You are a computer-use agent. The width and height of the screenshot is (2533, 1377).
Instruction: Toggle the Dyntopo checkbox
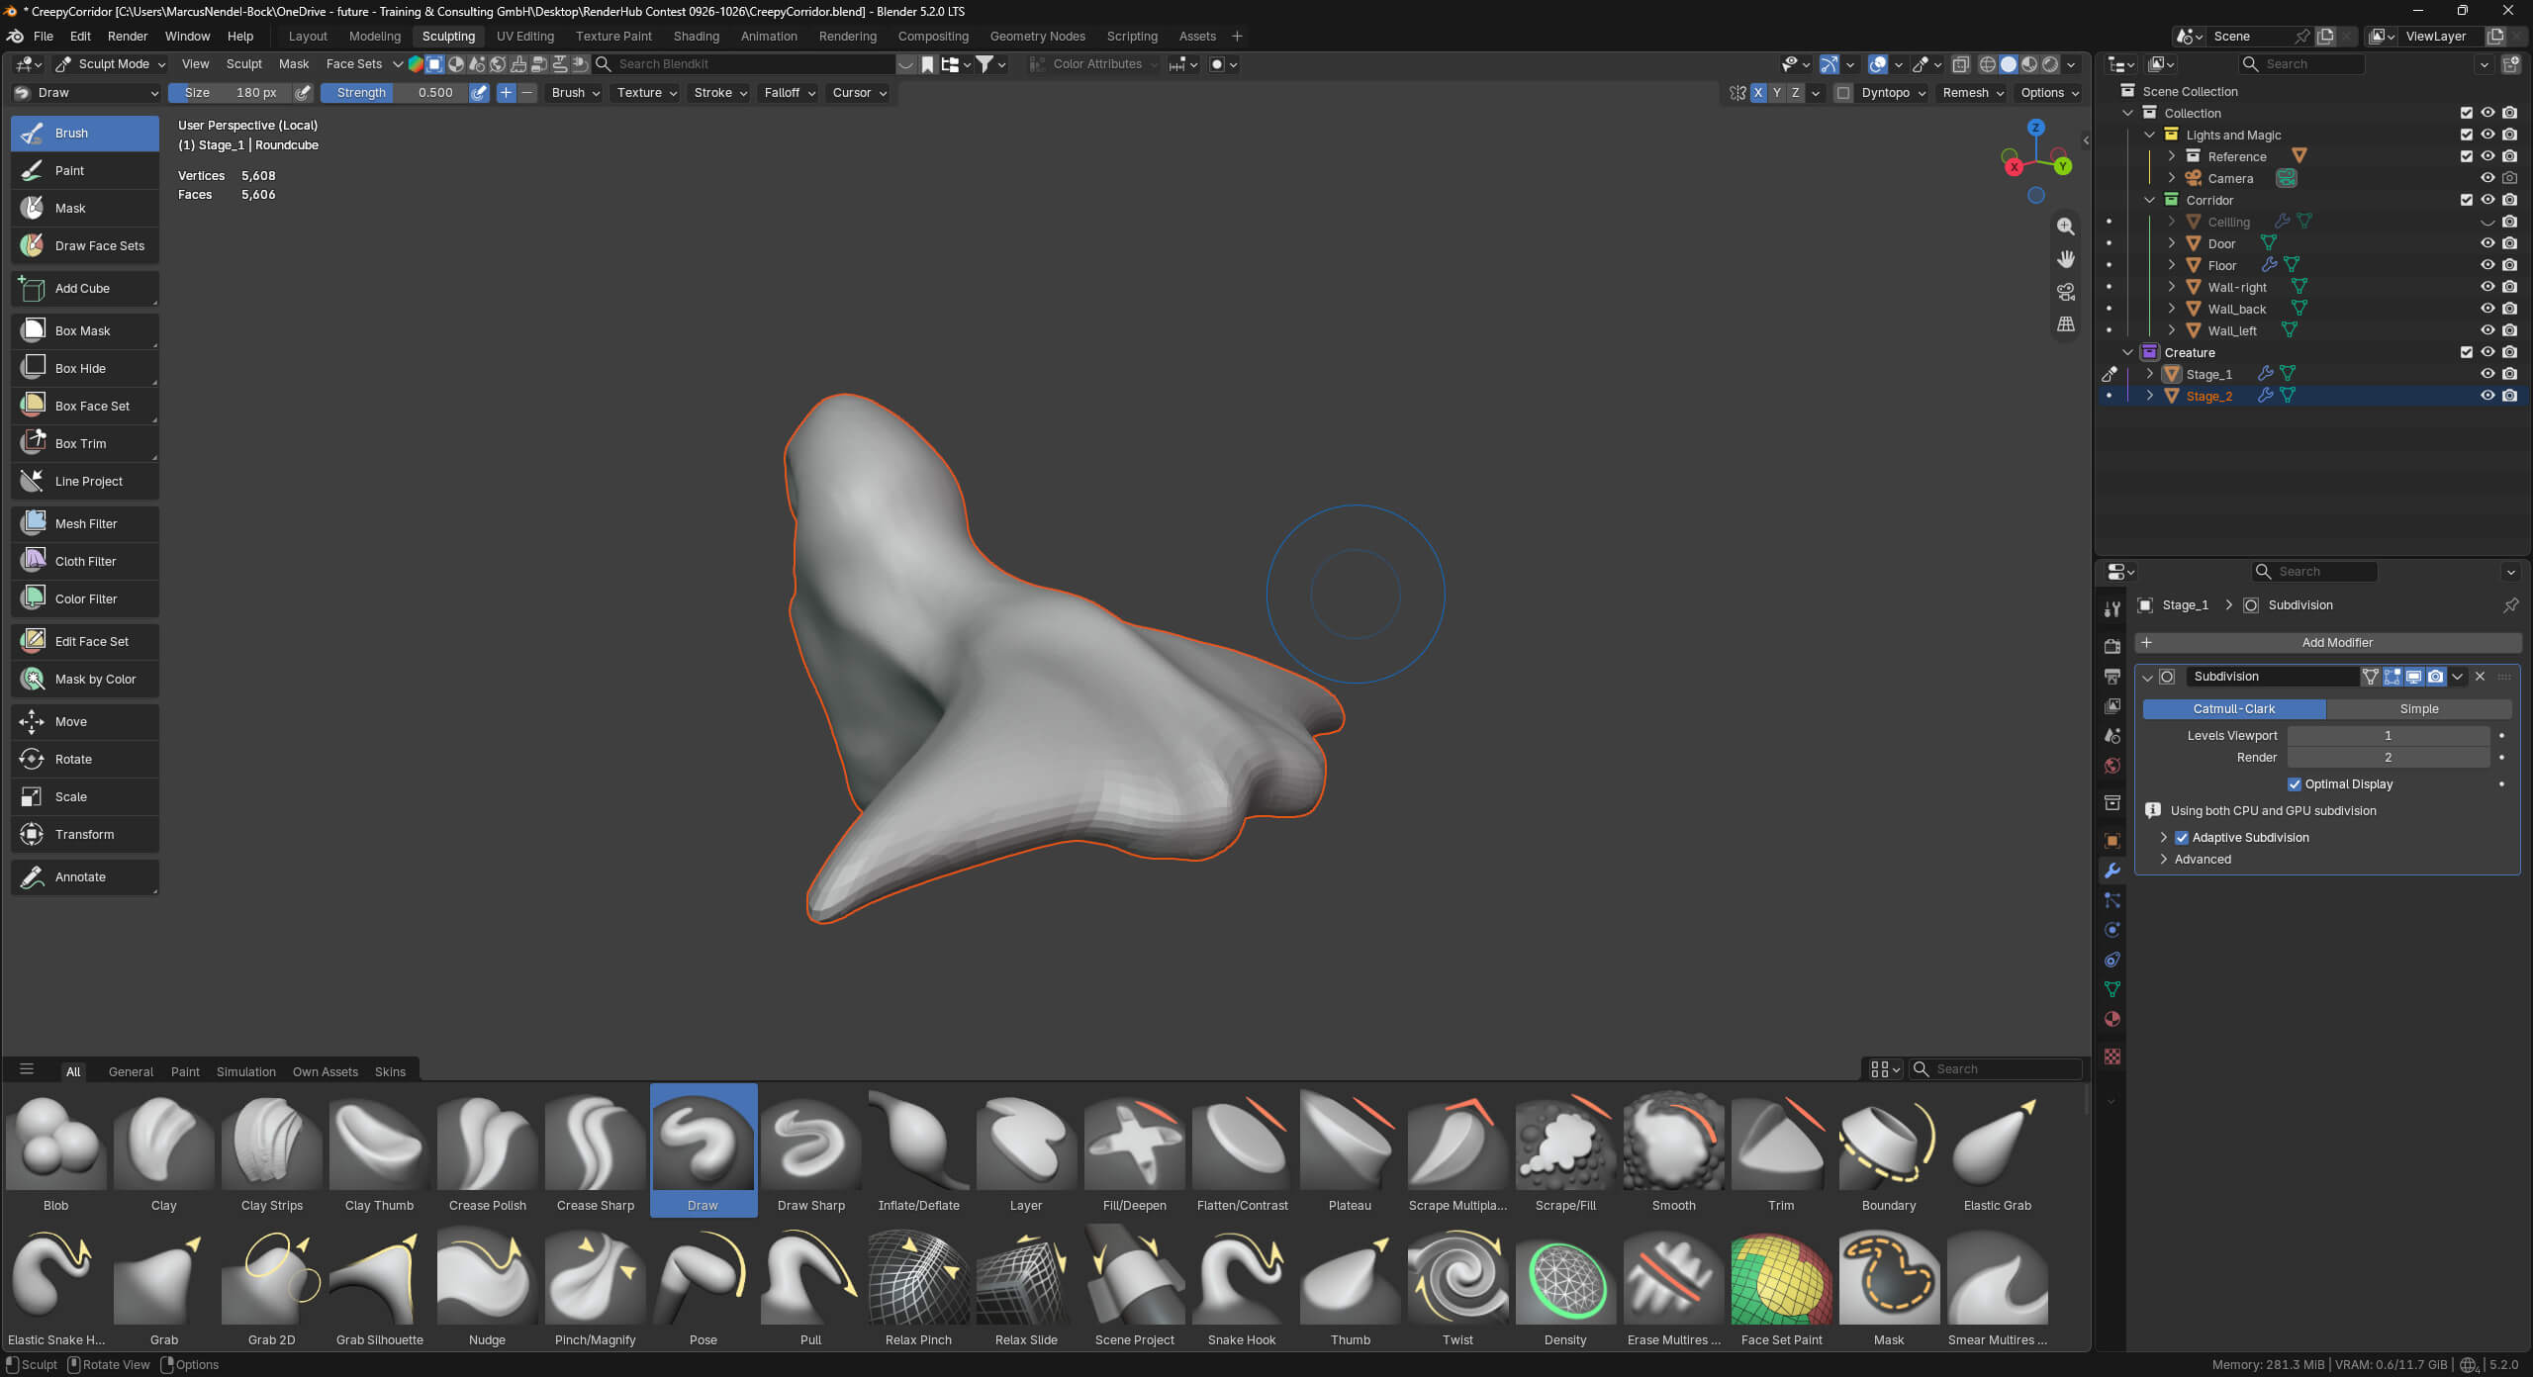(1843, 93)
